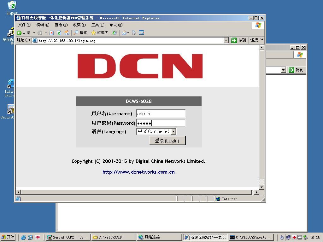
Task: Select the SecureCRT desktop shortcut
Action: pos(8,112)
